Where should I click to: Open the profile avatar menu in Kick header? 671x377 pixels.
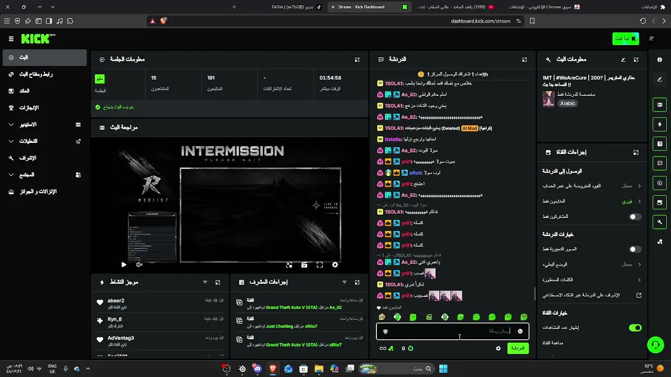point(652,39)
